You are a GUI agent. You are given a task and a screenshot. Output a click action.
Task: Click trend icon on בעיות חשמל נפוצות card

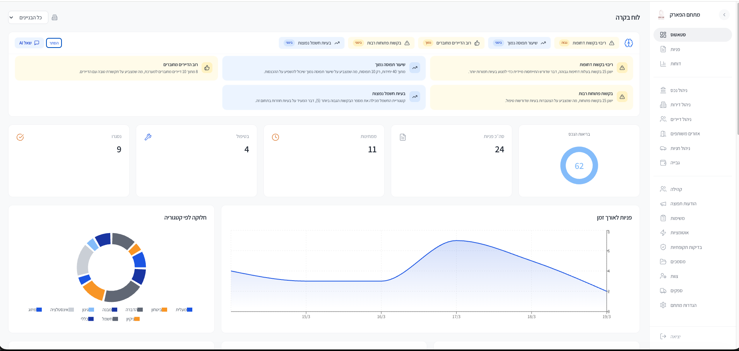pos(415,97)
